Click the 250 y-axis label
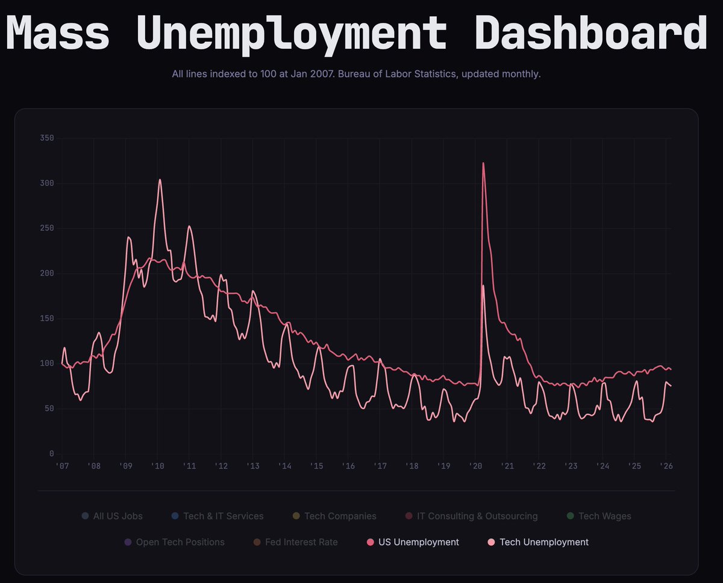Image resolution: width=723 pixels, height=583 pixels. (x=48, y=229)
